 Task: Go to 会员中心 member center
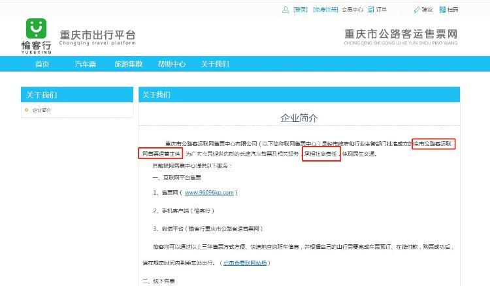pyautogui.click(x=353, y=10)
